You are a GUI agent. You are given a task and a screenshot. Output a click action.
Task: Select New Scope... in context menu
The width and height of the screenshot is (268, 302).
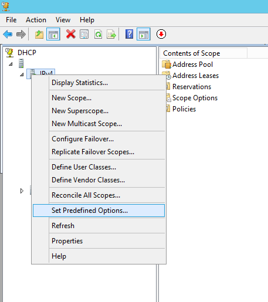point(99,98)
